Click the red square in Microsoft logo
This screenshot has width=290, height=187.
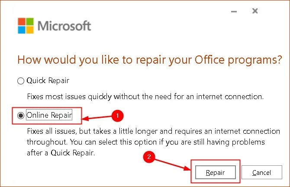coord(21,21)
